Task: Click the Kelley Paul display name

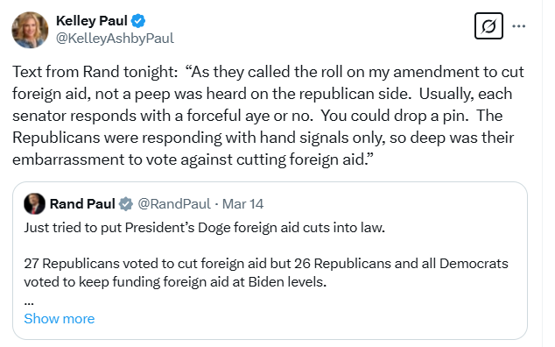Action: point(91,21)
